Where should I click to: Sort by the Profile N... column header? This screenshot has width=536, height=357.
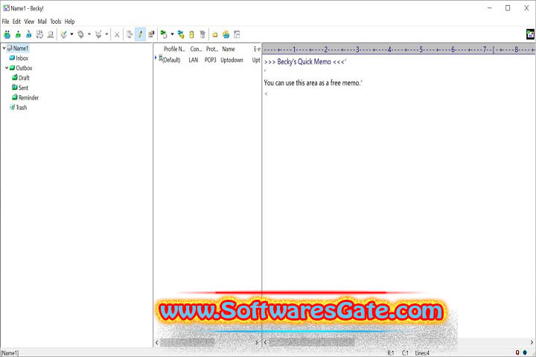pos(174,49)
